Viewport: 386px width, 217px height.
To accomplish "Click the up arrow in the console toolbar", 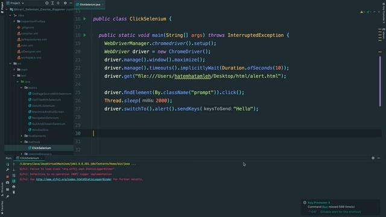I will pyautogui.click(x=14, y=164).
